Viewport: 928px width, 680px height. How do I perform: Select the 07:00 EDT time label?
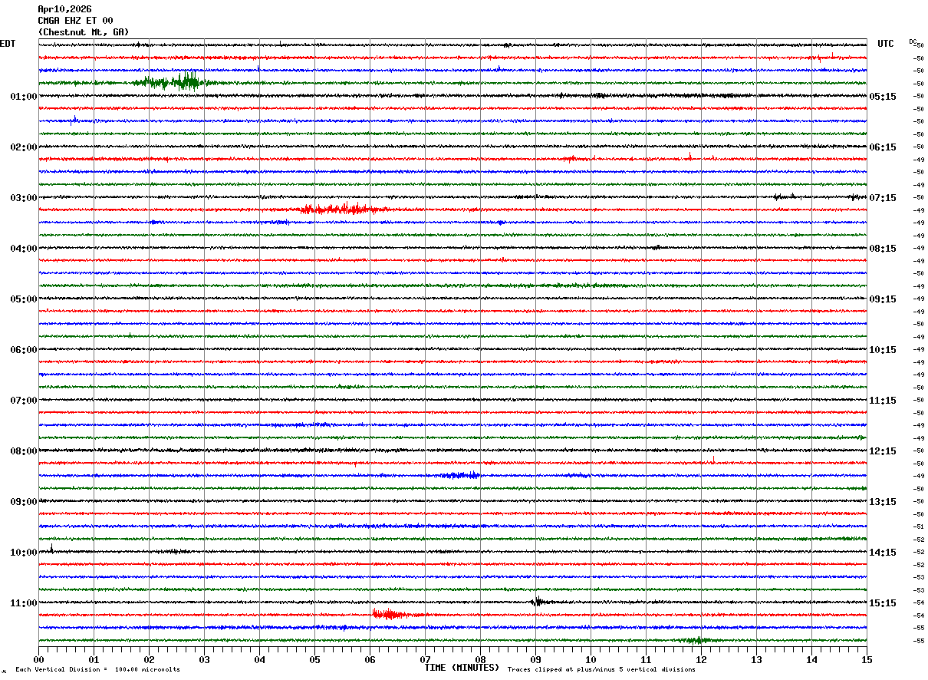click(x=23, y=401)
